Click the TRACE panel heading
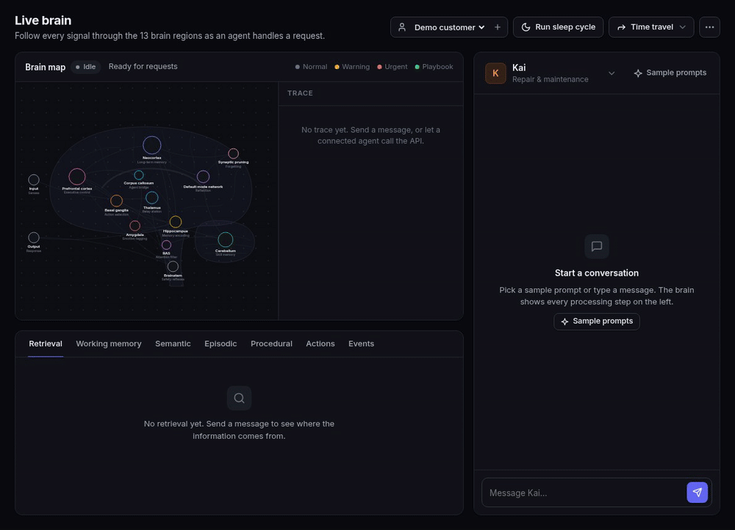The width and height of the screenshot is (735, 530). click(x=300, y=93)
